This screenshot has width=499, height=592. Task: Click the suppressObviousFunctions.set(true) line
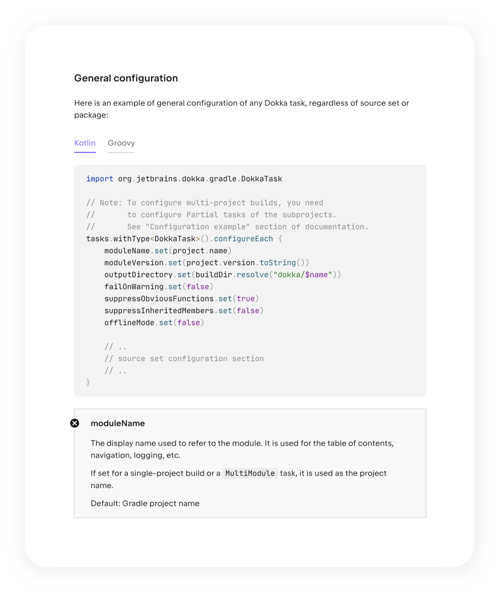(x=182, y=299)
